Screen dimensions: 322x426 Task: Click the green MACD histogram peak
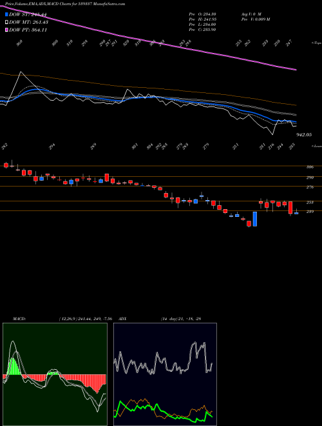(x=12, y=366)
